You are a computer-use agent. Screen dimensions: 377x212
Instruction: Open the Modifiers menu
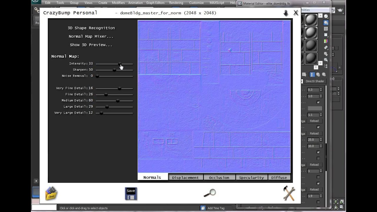click(x=118, y=3)
